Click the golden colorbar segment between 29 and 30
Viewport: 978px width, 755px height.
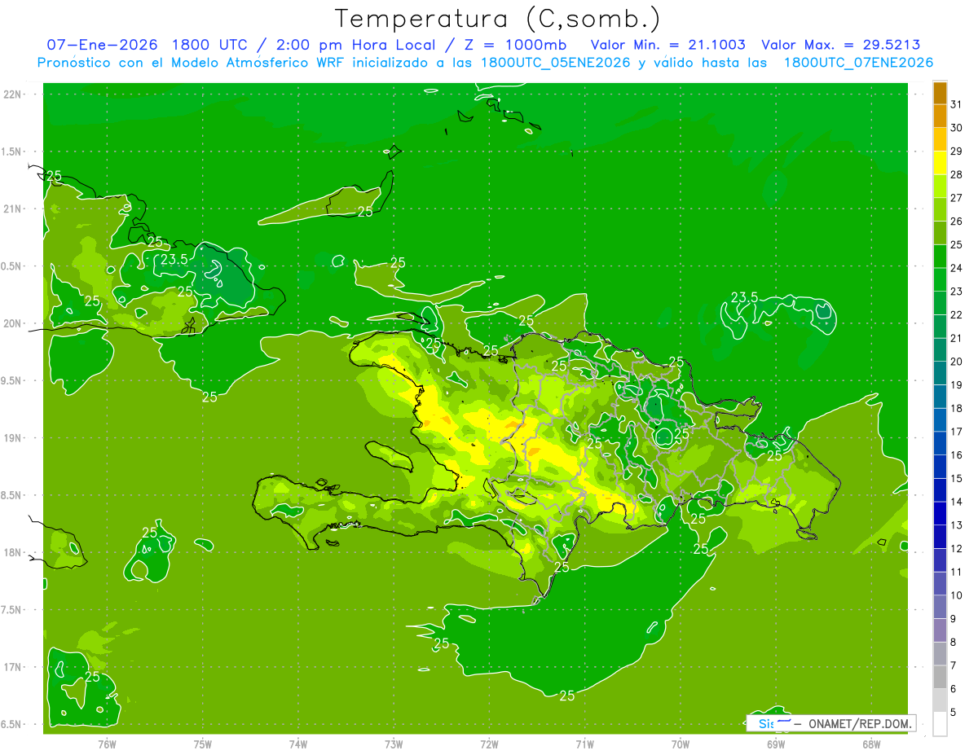point(941,139)
